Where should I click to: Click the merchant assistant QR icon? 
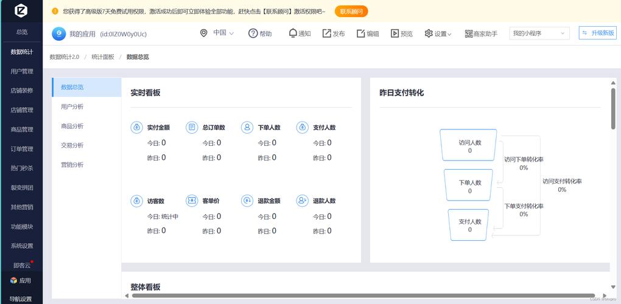click(468, 33)
